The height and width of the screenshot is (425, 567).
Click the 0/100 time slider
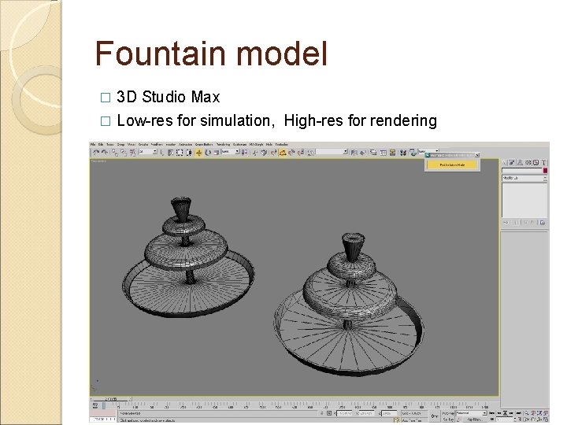(111, 399)
